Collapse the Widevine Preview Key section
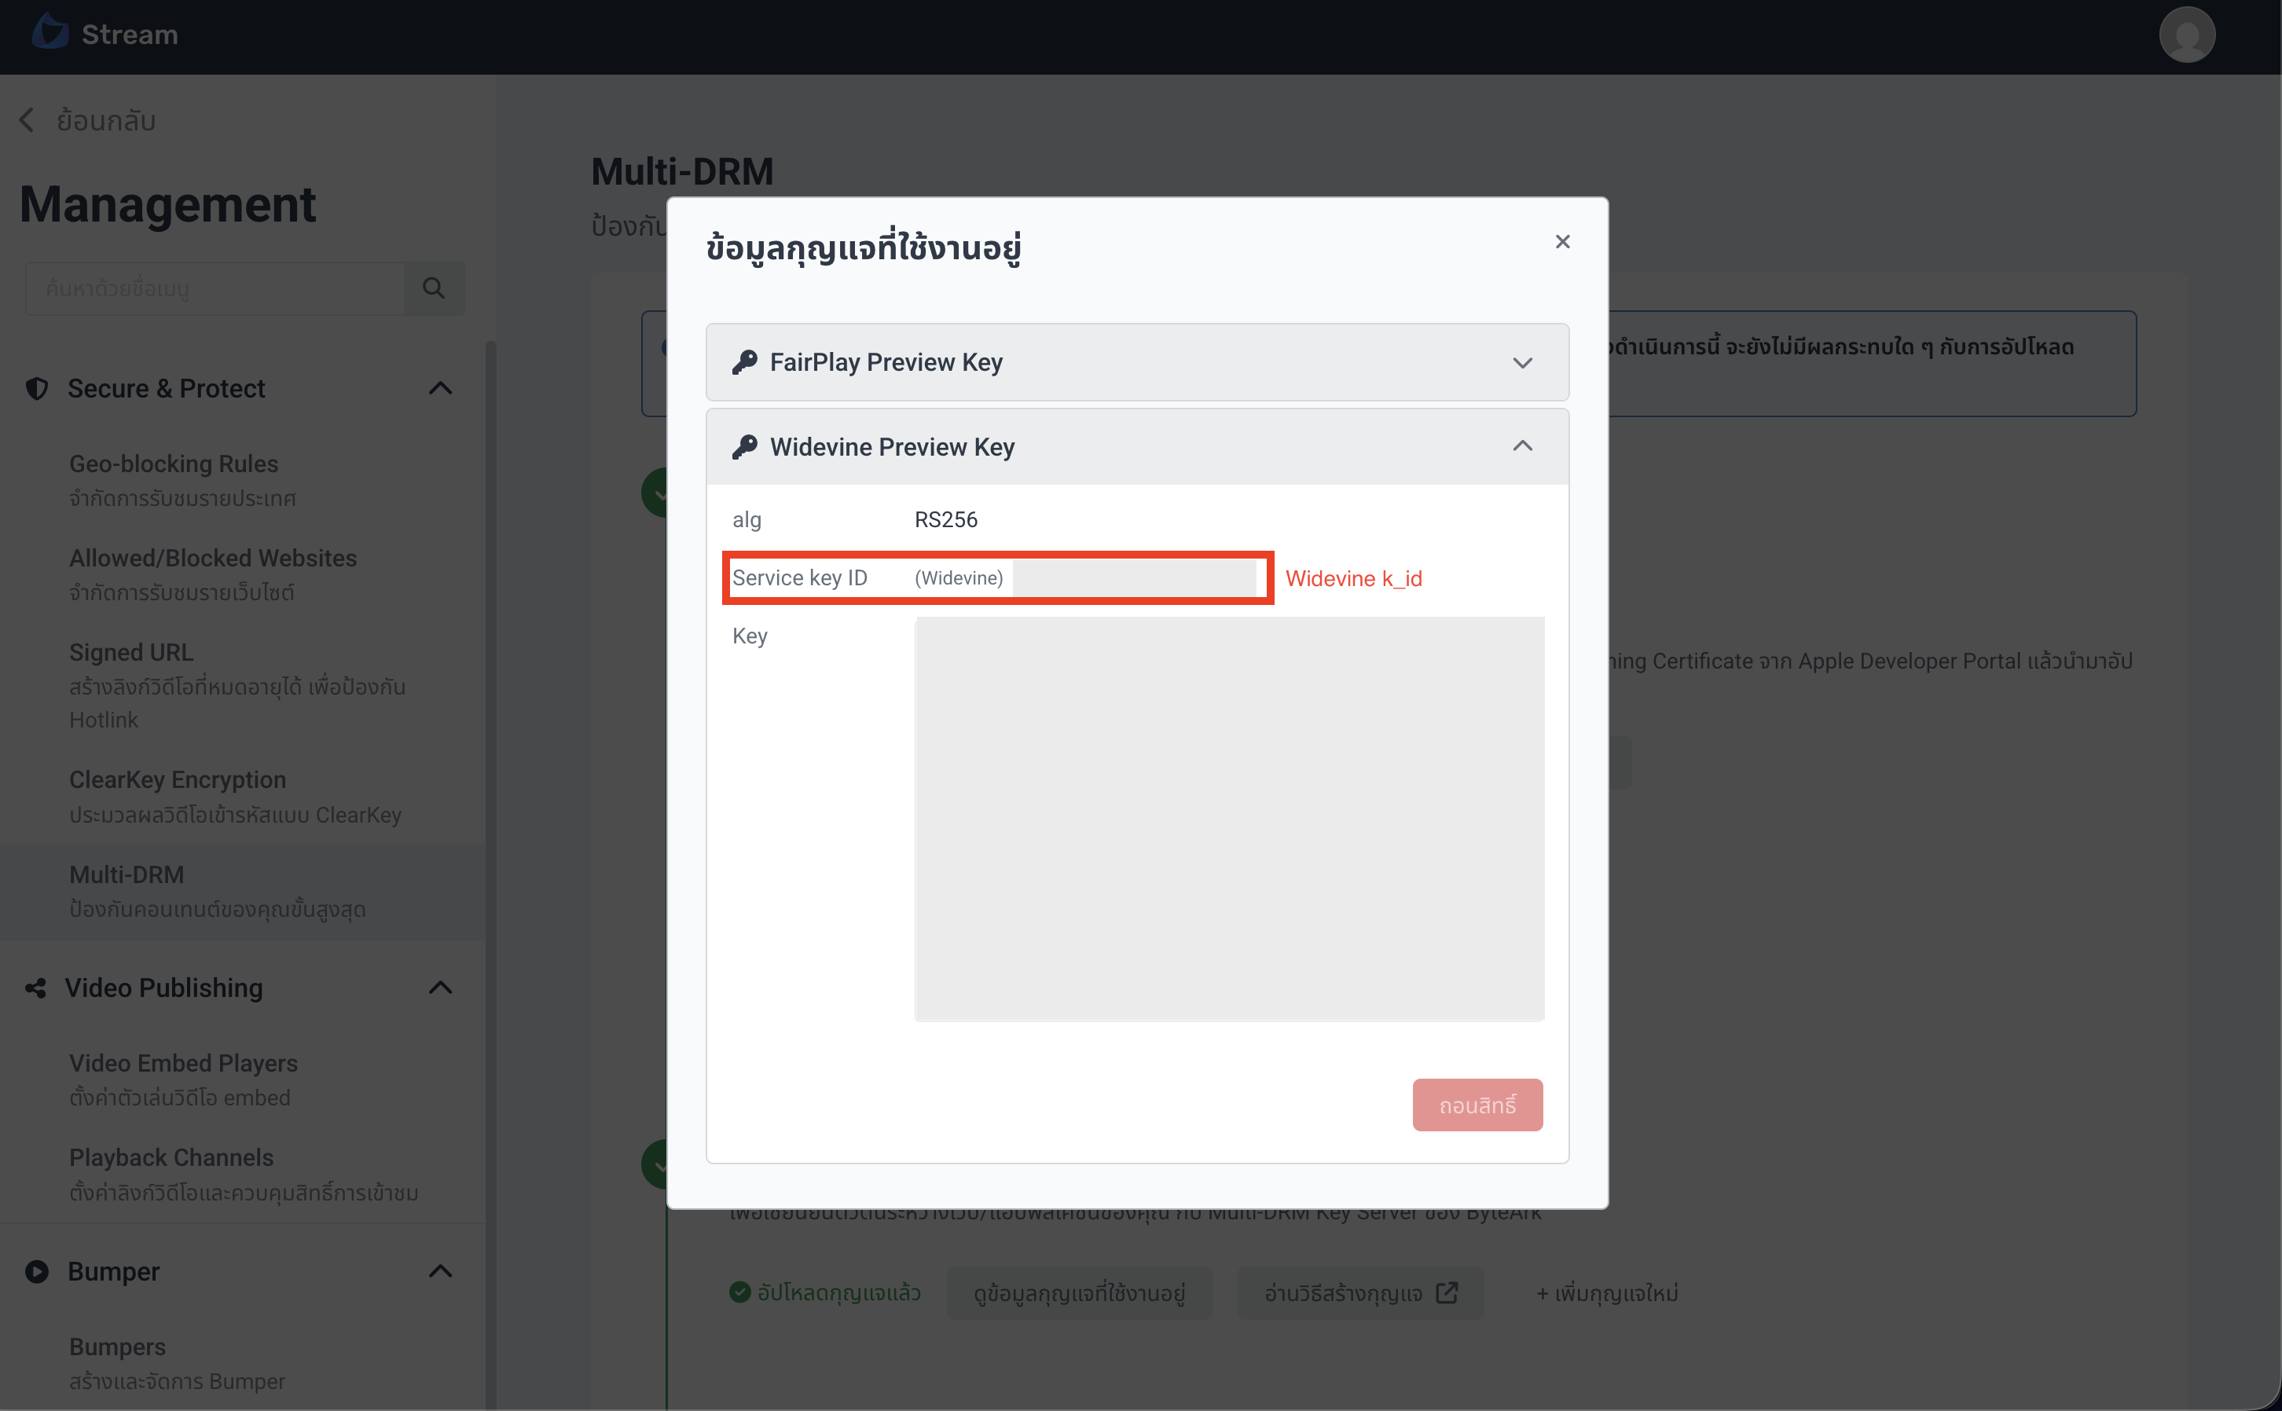This screenshot has width=2282, height=1411. click(1522, 446)
